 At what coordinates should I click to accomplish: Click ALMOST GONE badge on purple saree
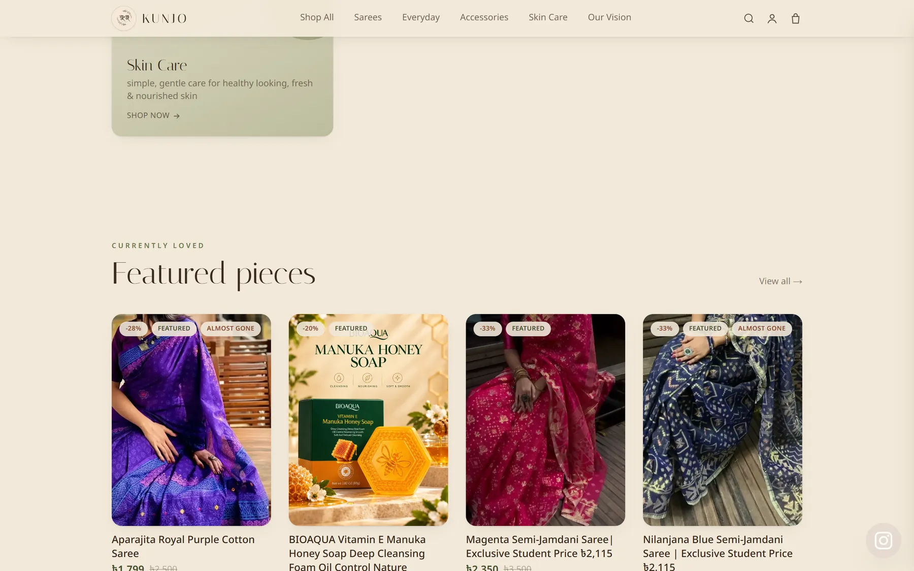point(231,329)
